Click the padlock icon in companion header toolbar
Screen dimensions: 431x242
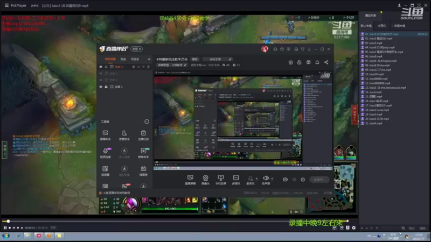click(300, 62)
